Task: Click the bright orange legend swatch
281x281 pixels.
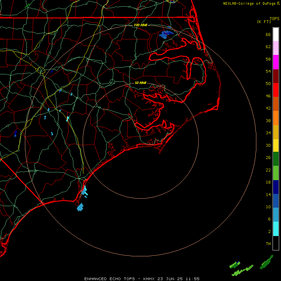Action: coord(276,118)
